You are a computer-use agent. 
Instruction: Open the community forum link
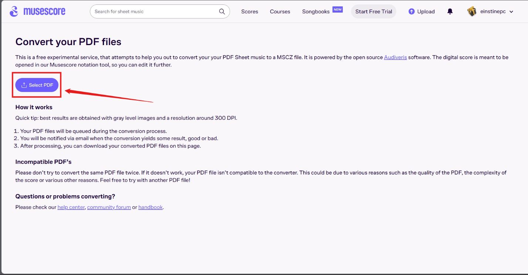(109, 207)
